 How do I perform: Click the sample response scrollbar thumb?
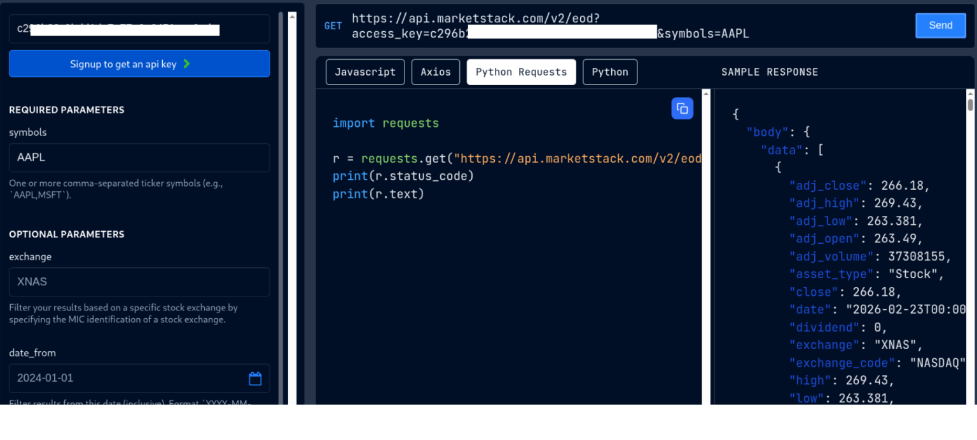pyautogui.click(x=970, y=104)
